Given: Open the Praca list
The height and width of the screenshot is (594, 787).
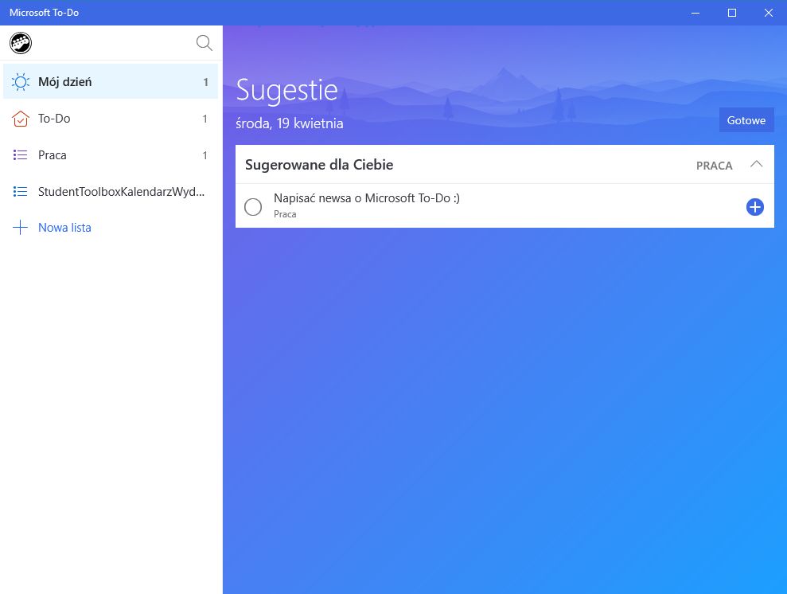Looking at the screenshot, I should click(111, 155).
